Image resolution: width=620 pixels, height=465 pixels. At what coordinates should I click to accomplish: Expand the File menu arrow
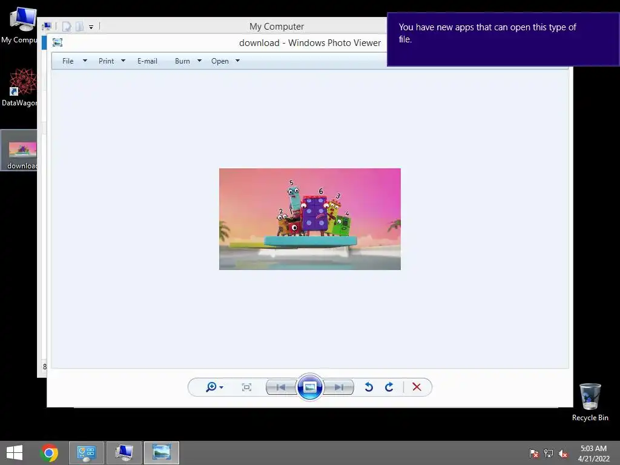85,61
